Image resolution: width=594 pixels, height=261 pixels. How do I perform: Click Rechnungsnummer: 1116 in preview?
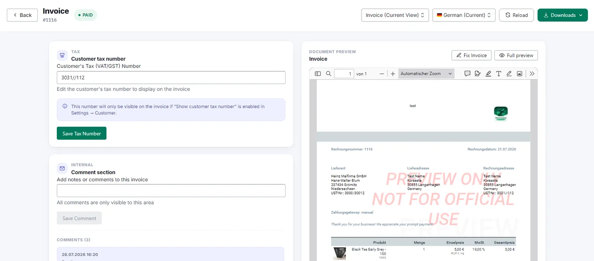(x=352, y=149)
